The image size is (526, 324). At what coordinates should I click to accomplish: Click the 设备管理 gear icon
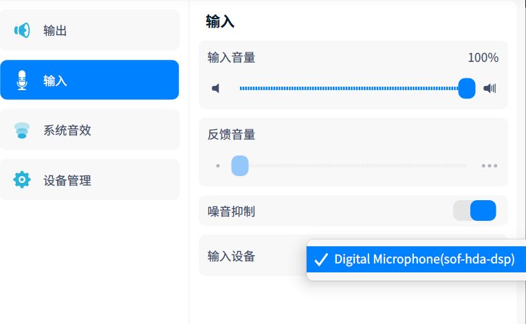tap(22, 180)
